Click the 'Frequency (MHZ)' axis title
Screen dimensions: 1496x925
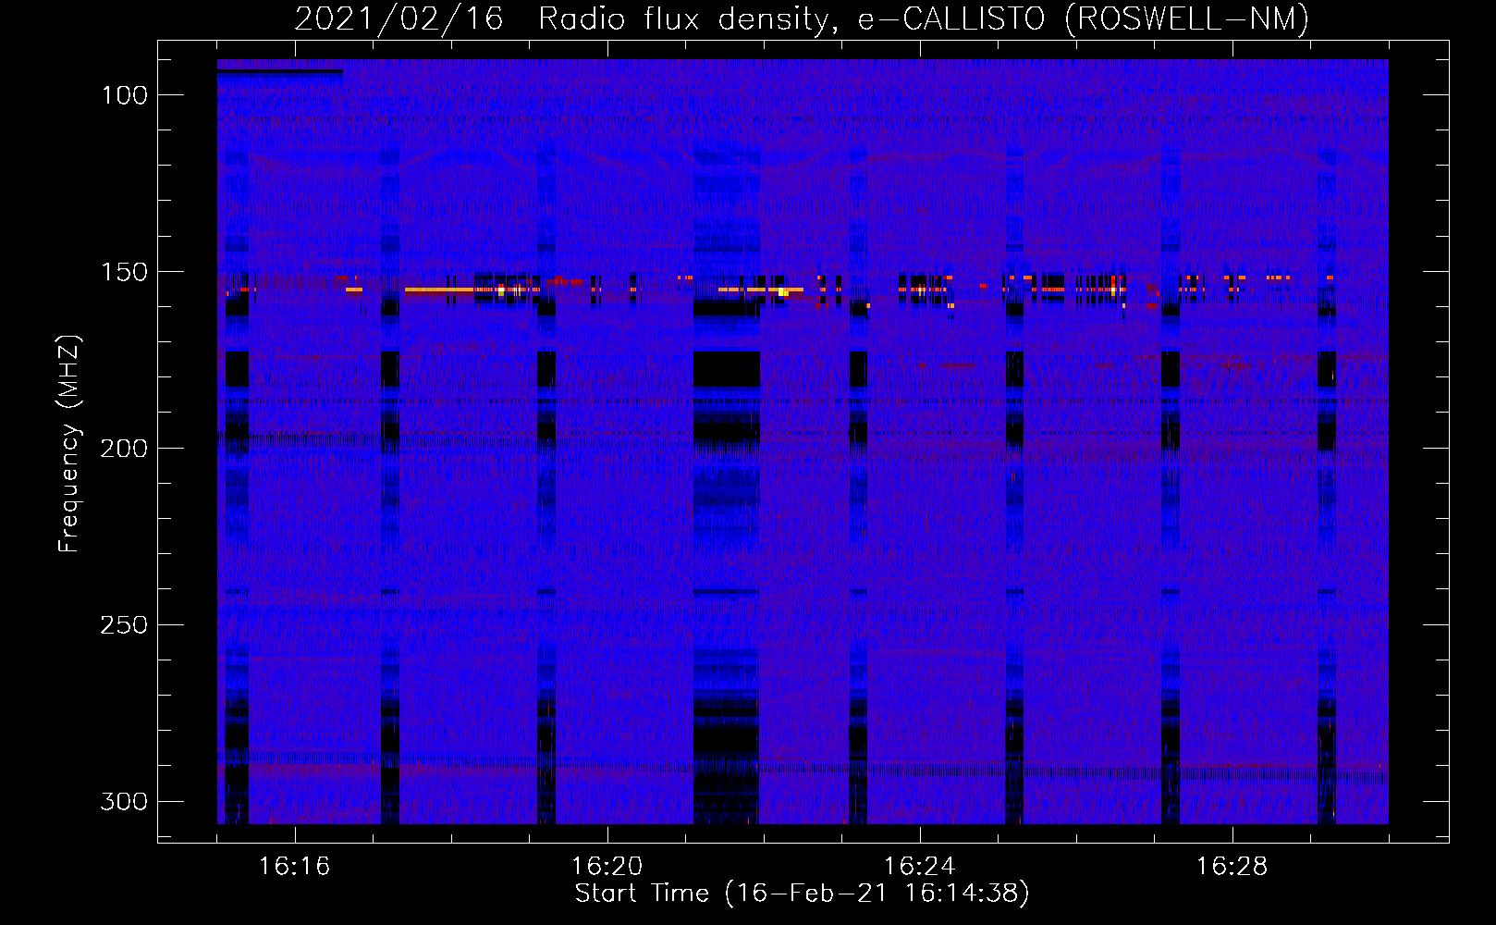[69, 443]
